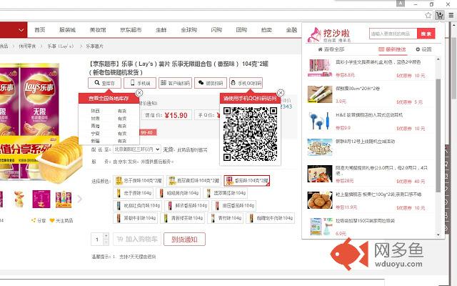
Task: Click the home icon beside 查看全部
Action: pyautogui.click(x=320, y=49)
